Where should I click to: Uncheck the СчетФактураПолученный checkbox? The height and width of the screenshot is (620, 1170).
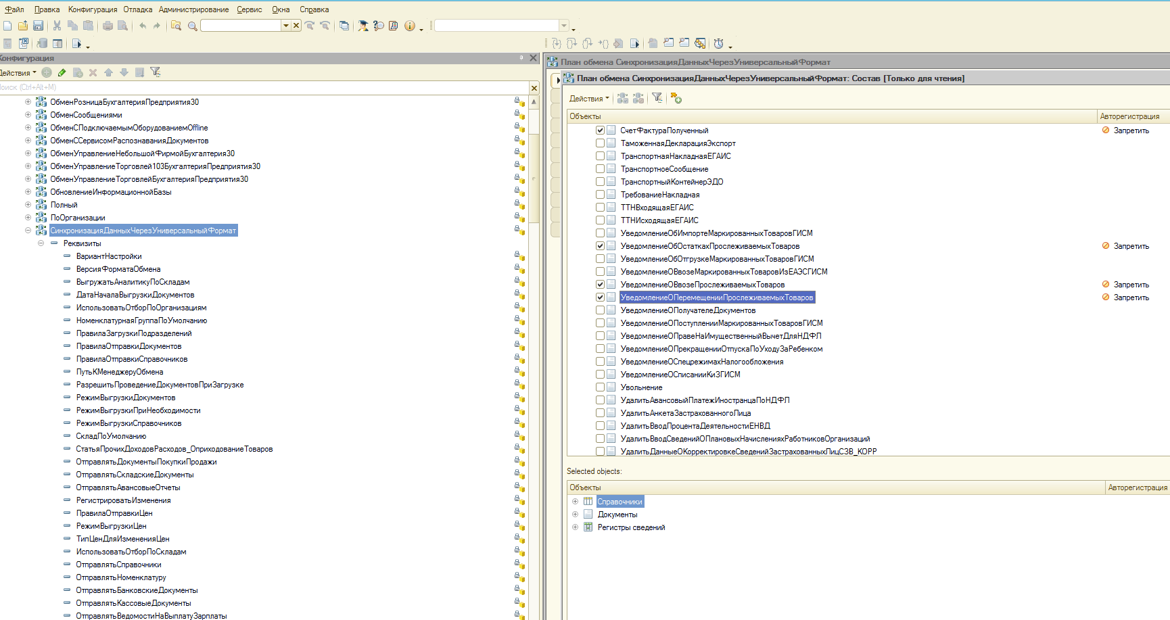coord(600,130)
